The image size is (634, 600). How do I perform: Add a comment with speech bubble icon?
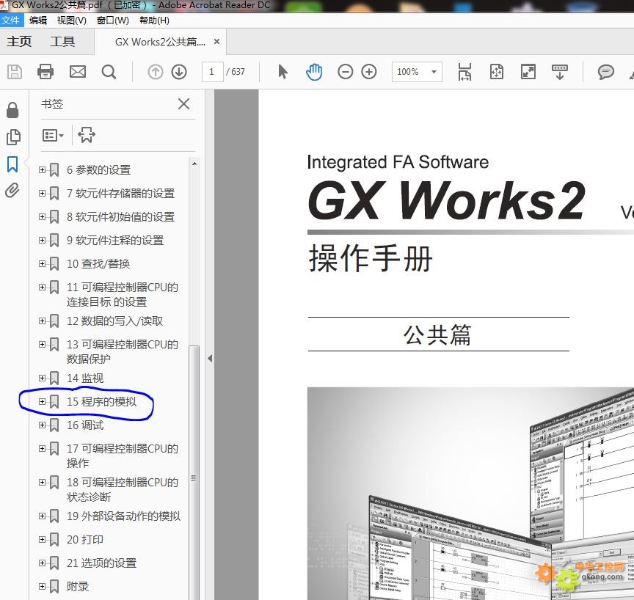point(605,72)
